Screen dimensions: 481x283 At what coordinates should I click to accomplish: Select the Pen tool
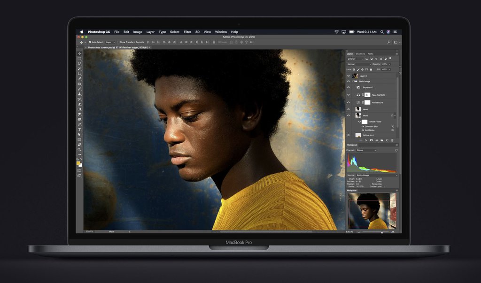[79, 124]
